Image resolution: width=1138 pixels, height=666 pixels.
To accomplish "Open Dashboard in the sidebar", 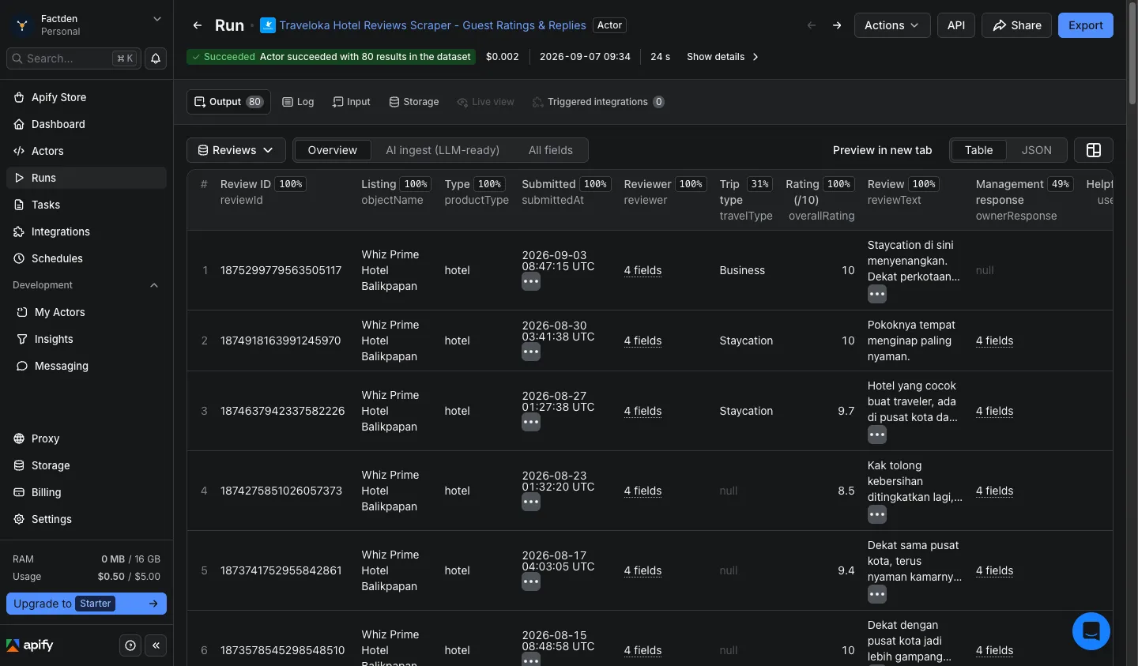I will 86,124.
